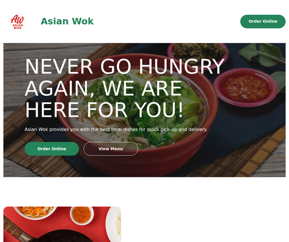Click Order Online in the hero banner
The height and width of the screenshot is (242, 289).
point(52,149)
